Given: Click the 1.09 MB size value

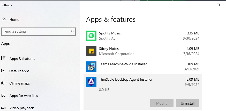Looking at the screenshot, I should 193,49.
